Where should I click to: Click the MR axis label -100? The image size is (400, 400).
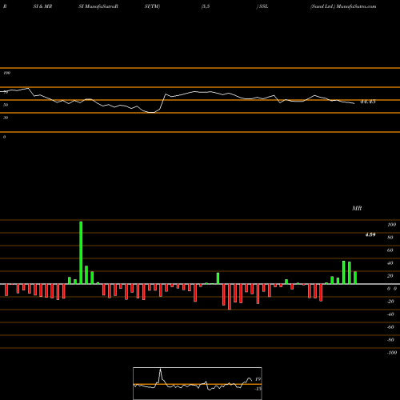coord(391,353)
